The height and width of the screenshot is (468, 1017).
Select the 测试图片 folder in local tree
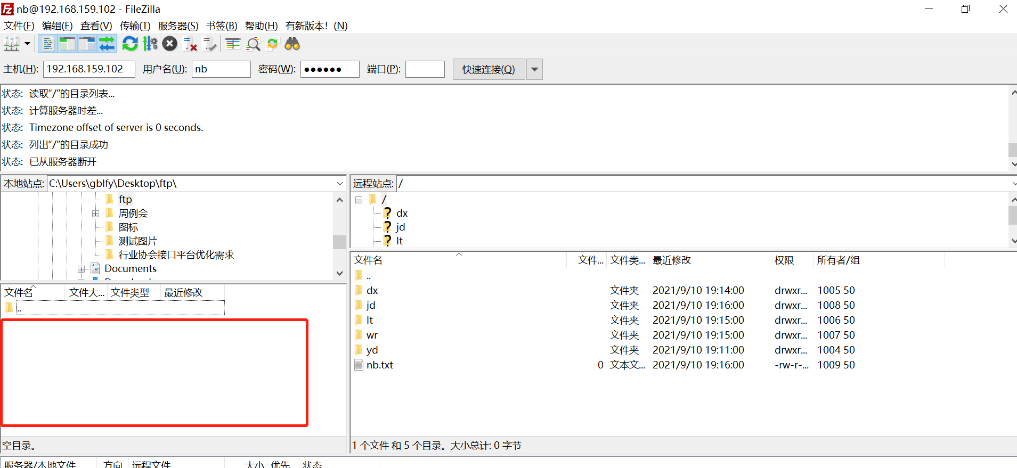click(137, 241)
